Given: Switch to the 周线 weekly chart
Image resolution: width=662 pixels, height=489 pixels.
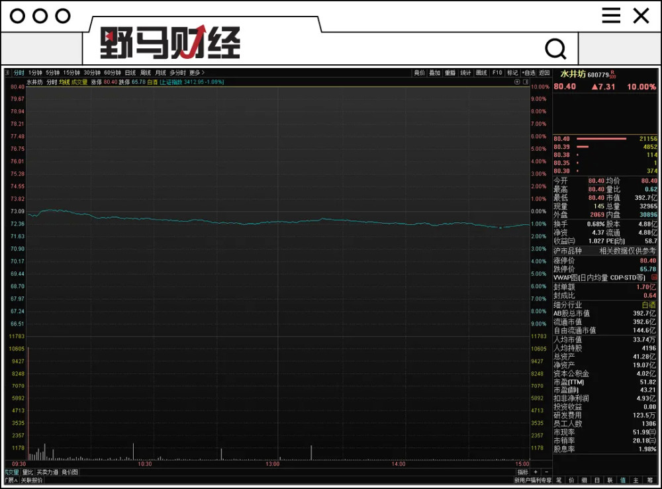Looking at the screenshot, I should tap(146, 73).
